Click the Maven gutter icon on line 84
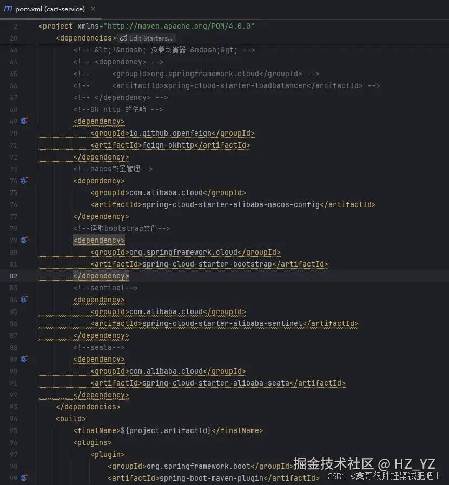449x485 pixels. (x=24, y=300)
